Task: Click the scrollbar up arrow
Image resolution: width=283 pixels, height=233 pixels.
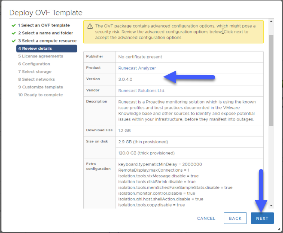Action: pyautogui.click(x=271, y=21)
